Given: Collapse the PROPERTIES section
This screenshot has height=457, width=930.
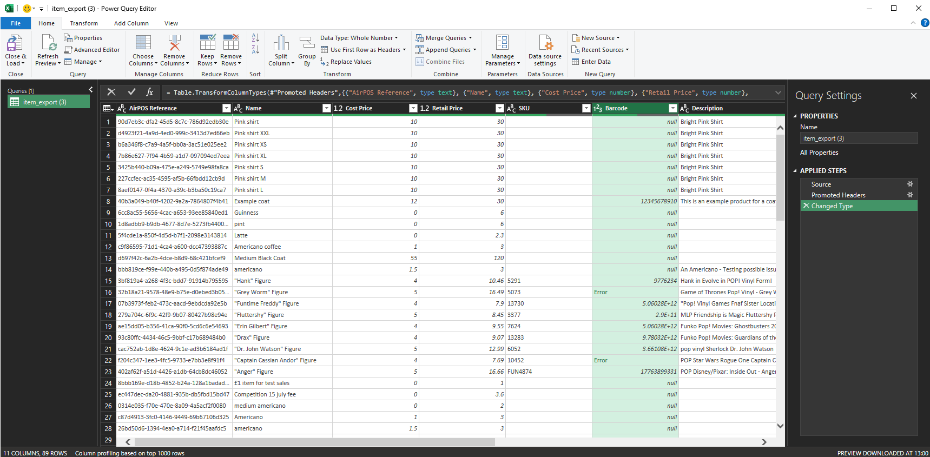Looking at the screenshot, I should click(795, 116).
